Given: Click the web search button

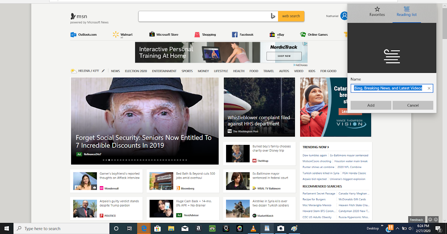Looking at the screenshot, I should (x=291, y=16).
